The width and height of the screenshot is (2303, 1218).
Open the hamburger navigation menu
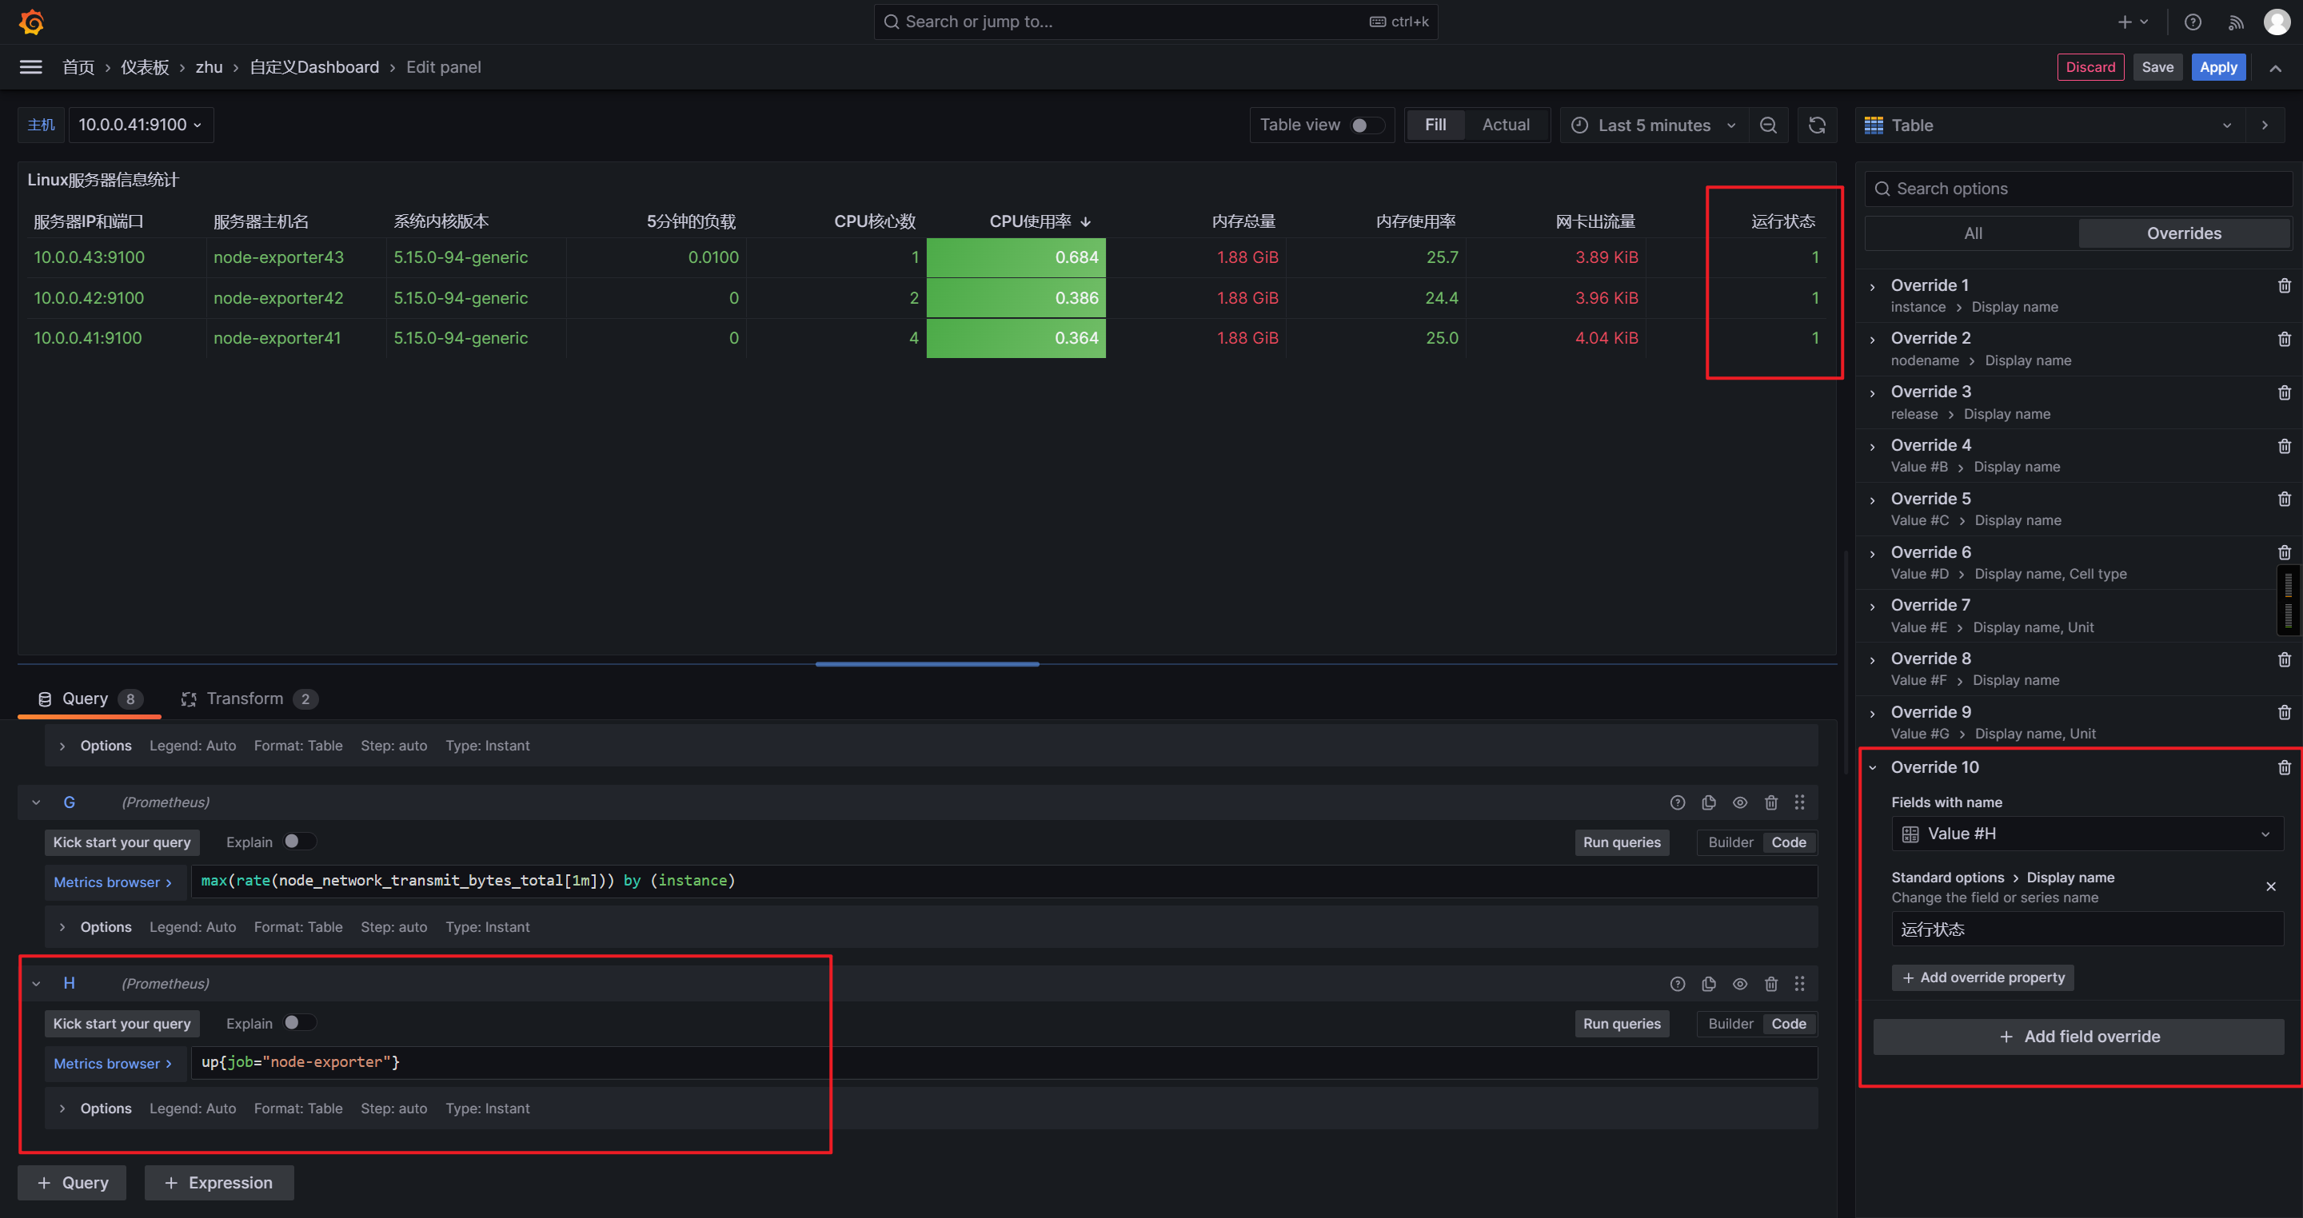point(30,67)
